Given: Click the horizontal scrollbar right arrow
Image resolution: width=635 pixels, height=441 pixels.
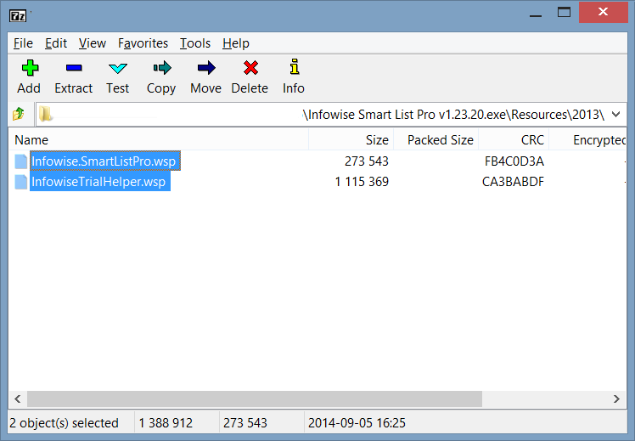Looking at the screenshot, I should click(616, 399).
